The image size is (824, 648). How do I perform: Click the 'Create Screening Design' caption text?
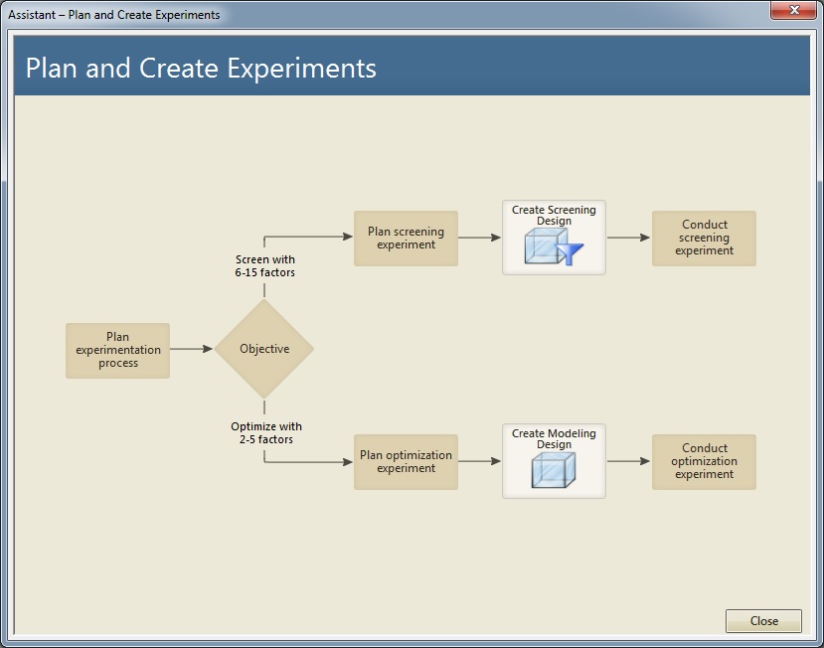[x=554, y=215]
